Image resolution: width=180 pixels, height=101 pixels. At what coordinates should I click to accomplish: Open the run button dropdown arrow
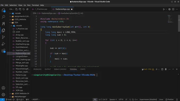(x=166, y=9)
